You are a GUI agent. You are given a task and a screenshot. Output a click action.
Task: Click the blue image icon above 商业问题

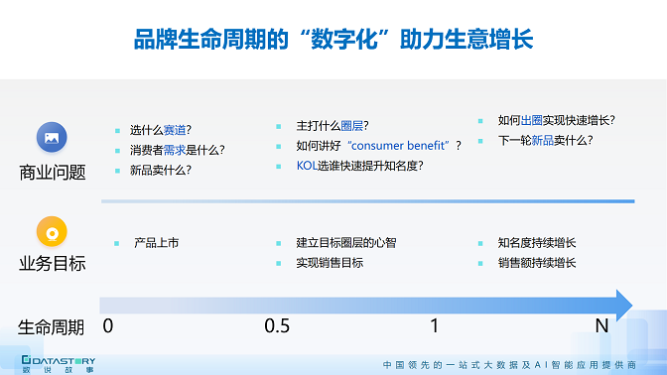pyautogui.click(x=52, y=137)
